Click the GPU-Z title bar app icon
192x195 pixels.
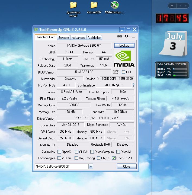36,30
